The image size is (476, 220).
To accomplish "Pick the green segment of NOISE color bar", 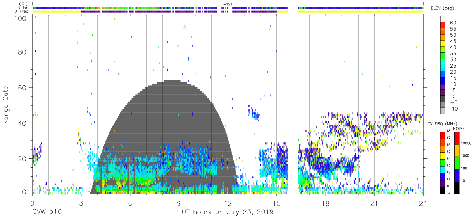I will click(458, 163).
